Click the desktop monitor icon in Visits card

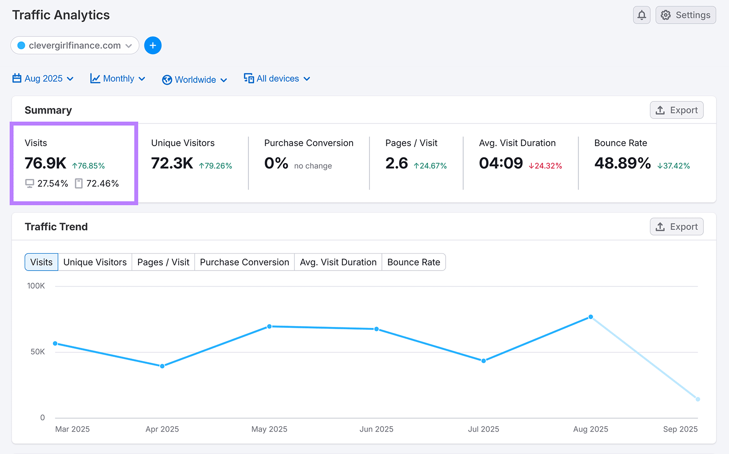[29, 184]
